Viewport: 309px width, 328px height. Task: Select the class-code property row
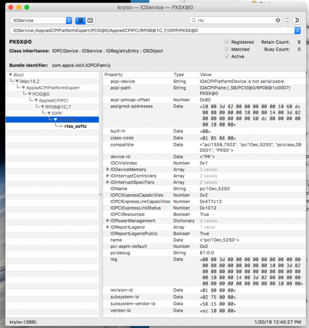(x=204, y=138)
